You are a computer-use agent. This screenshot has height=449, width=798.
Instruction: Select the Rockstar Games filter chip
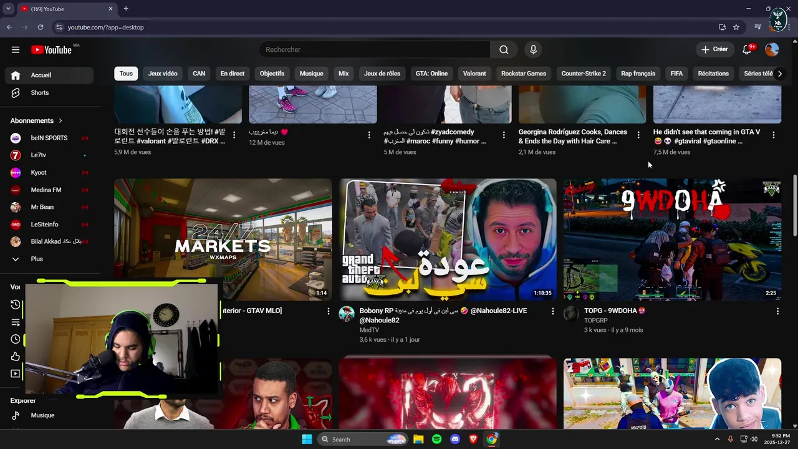pos(524,74)
